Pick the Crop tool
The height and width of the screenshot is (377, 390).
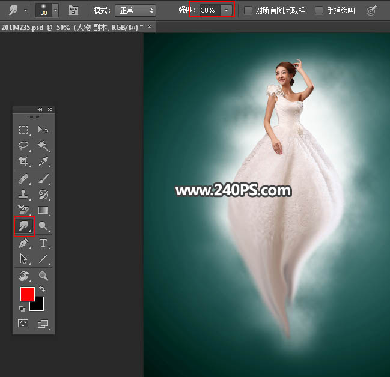[23, 161]
